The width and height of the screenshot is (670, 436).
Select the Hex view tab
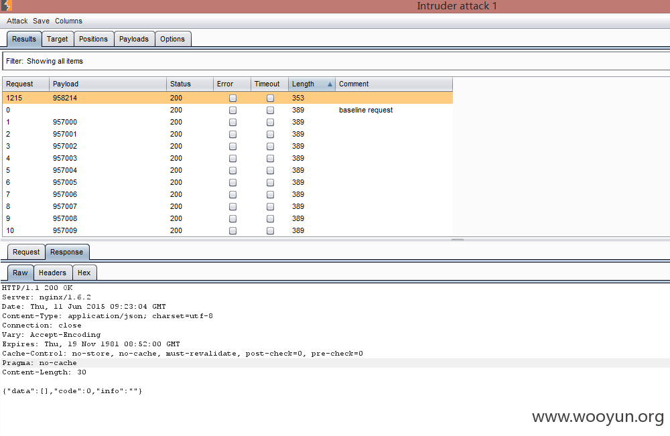(84, 273)
